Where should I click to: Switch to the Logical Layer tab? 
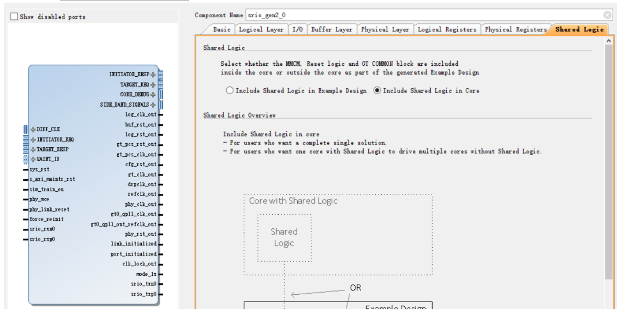(261, 30)
